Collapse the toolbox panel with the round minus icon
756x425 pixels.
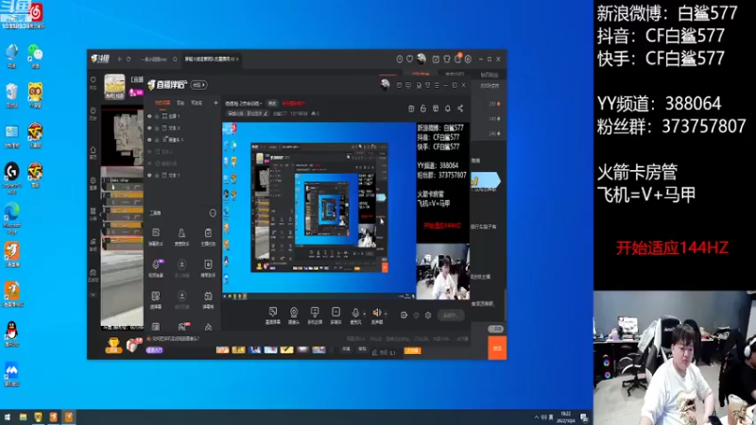point(213,213)
